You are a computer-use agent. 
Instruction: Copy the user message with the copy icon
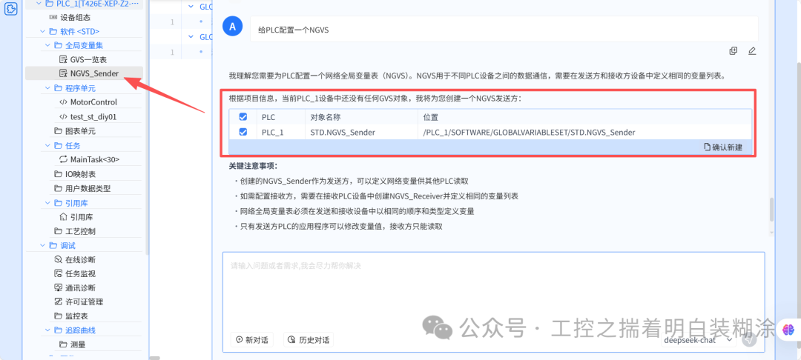click(733, 51)
